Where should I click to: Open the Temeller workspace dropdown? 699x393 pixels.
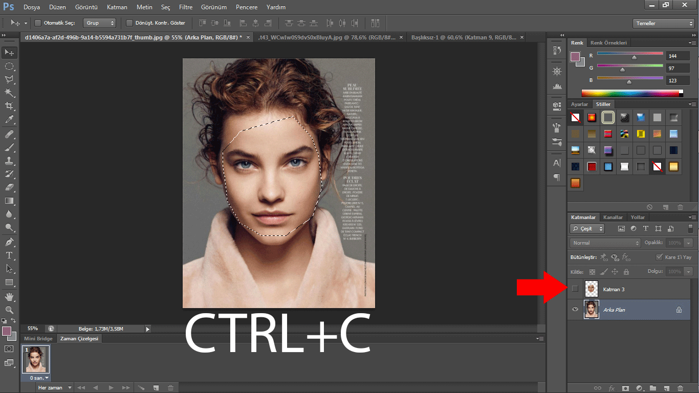[663, 24]
